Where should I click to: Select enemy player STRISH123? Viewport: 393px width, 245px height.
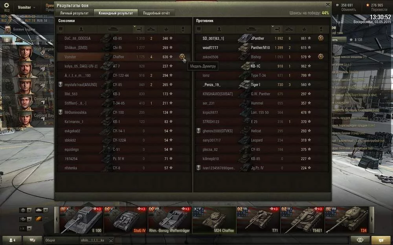211,122
